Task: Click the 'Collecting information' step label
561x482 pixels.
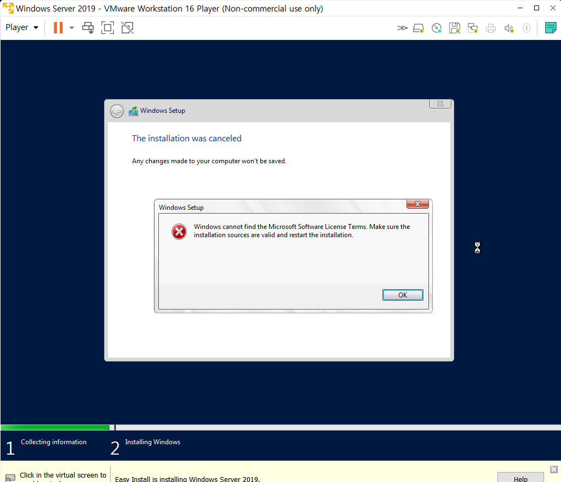Action: click(x=54, y=442)
